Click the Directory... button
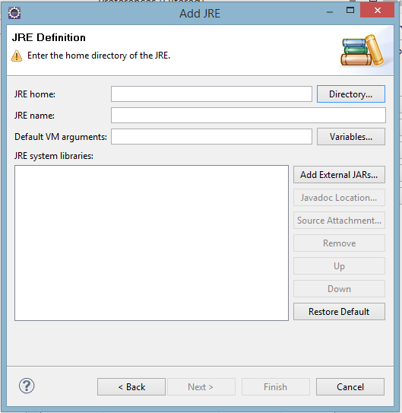Screen dimensions: 402x413 pyautogui.click(x=351, y=94)
